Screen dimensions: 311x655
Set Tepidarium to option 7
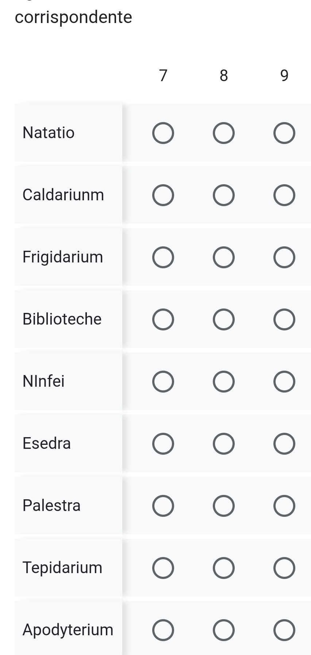tap(163, 568)
